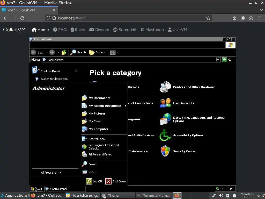Image resolution: width=265 pixels, height=199 pixels.
Task: Open Security Center category
Action: (x=178, y=151)
